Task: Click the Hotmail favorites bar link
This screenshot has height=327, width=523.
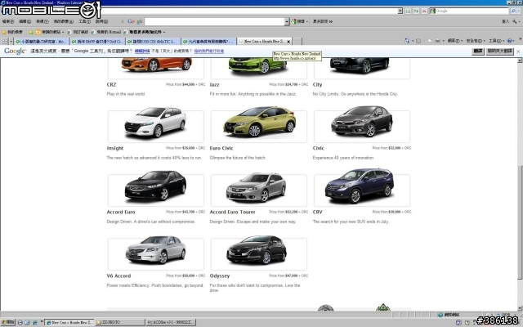Action: [x=106, y=32]
